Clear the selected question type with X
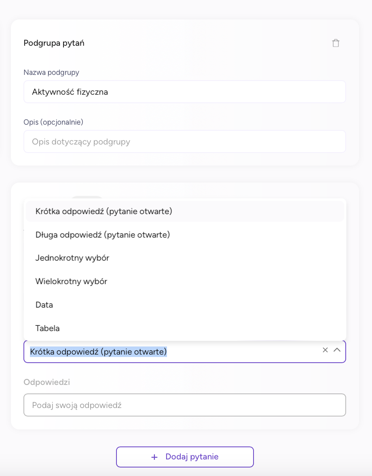The width and height of the screenshot is (372, 476). 325,350
